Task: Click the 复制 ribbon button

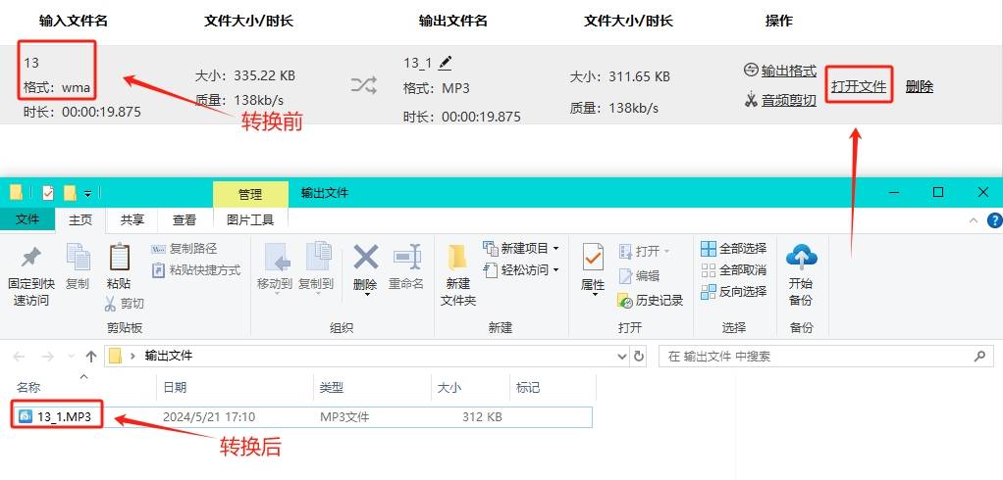Action: (x=78, y=266)
